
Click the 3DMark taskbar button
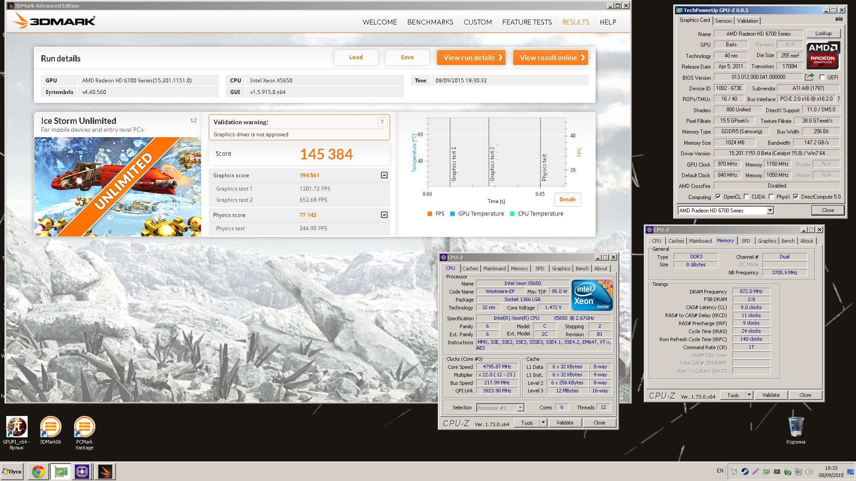pyautogui.click(x=105, y=472)
